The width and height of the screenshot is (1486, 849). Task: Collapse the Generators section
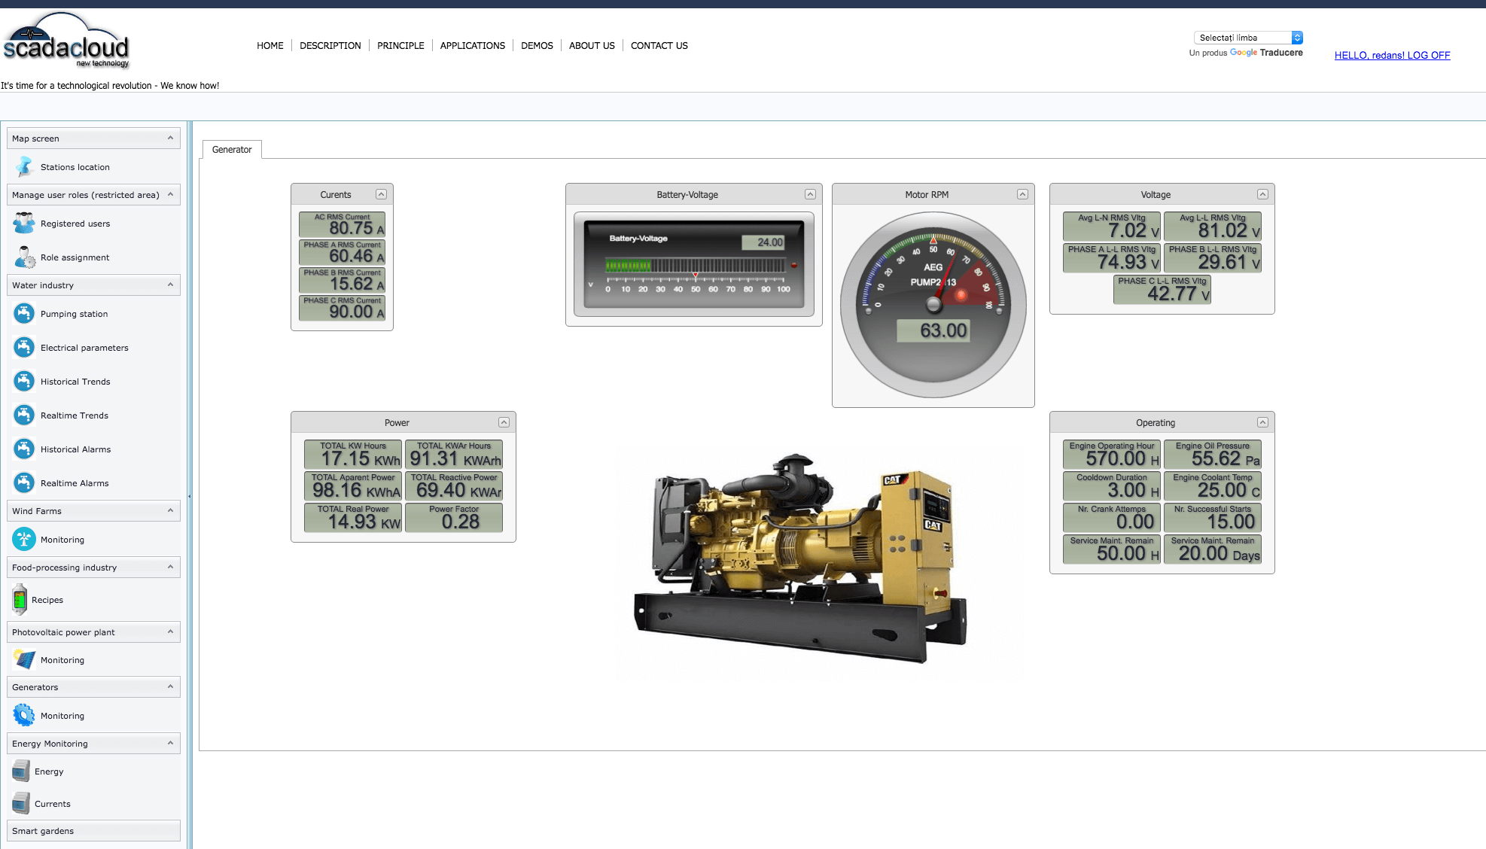[170, 686]
